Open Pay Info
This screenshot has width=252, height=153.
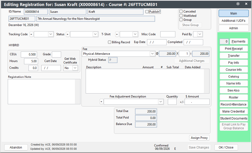coord(234,63)
